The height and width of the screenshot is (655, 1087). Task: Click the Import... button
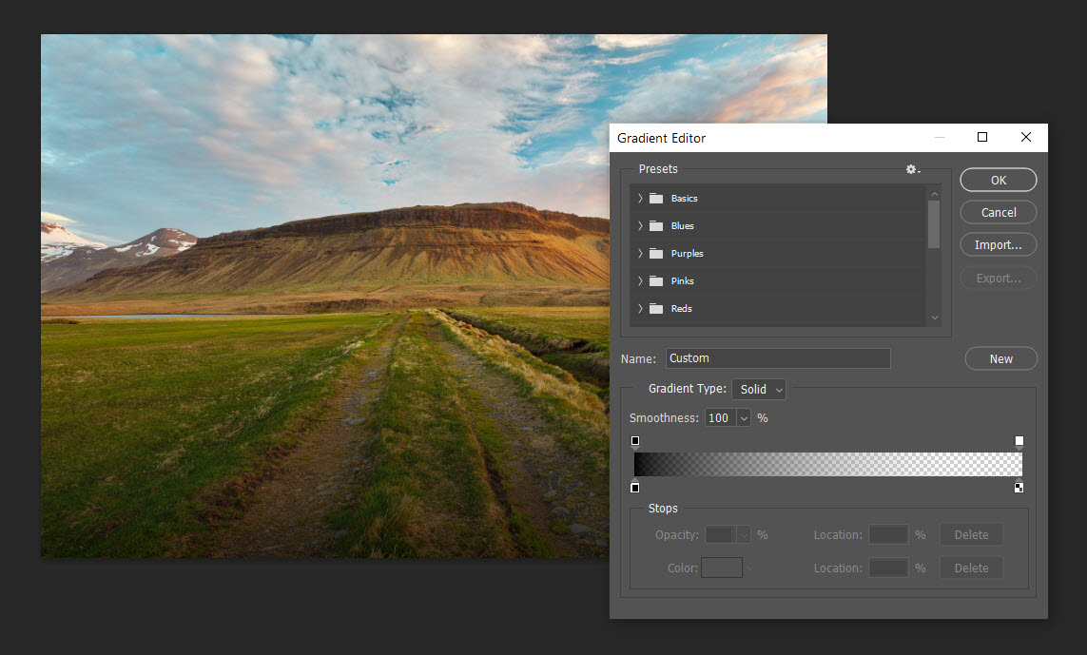pyautogui.click(x=999, y=245)
